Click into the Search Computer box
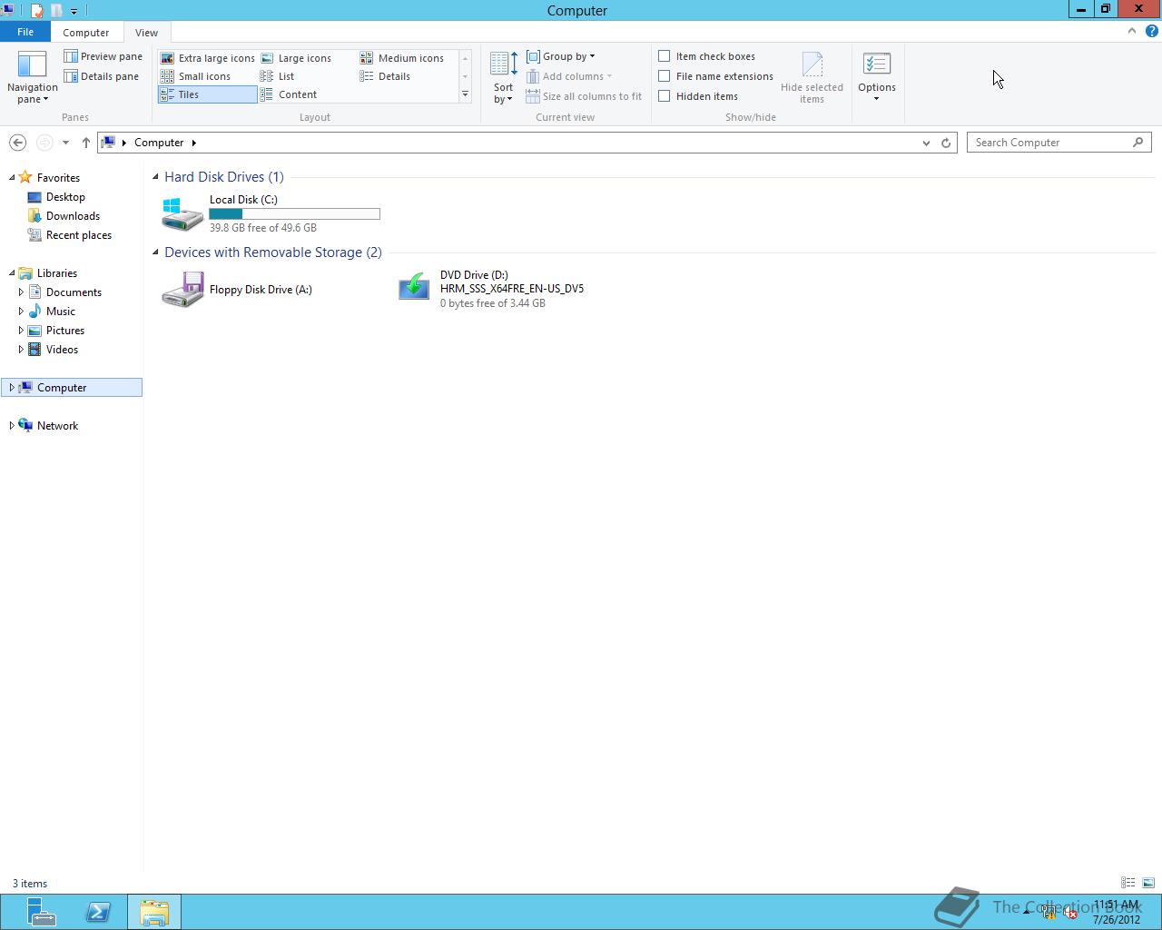Screen dimensions: 1162x930 click(1059, 143)
